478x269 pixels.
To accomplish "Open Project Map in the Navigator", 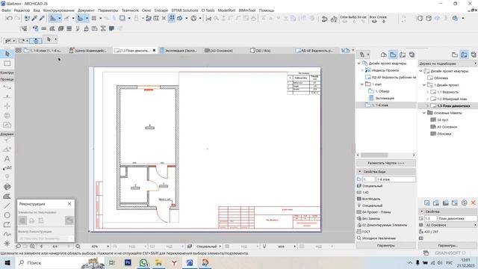I will click(383, 55).
